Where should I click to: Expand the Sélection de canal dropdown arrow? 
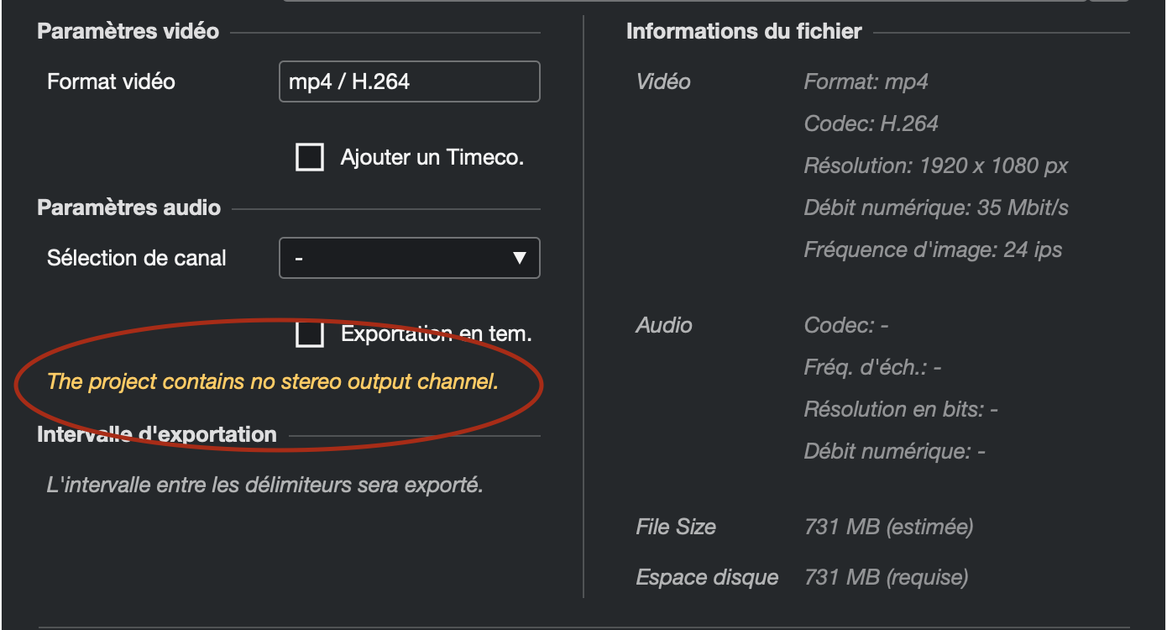point(520,258)
